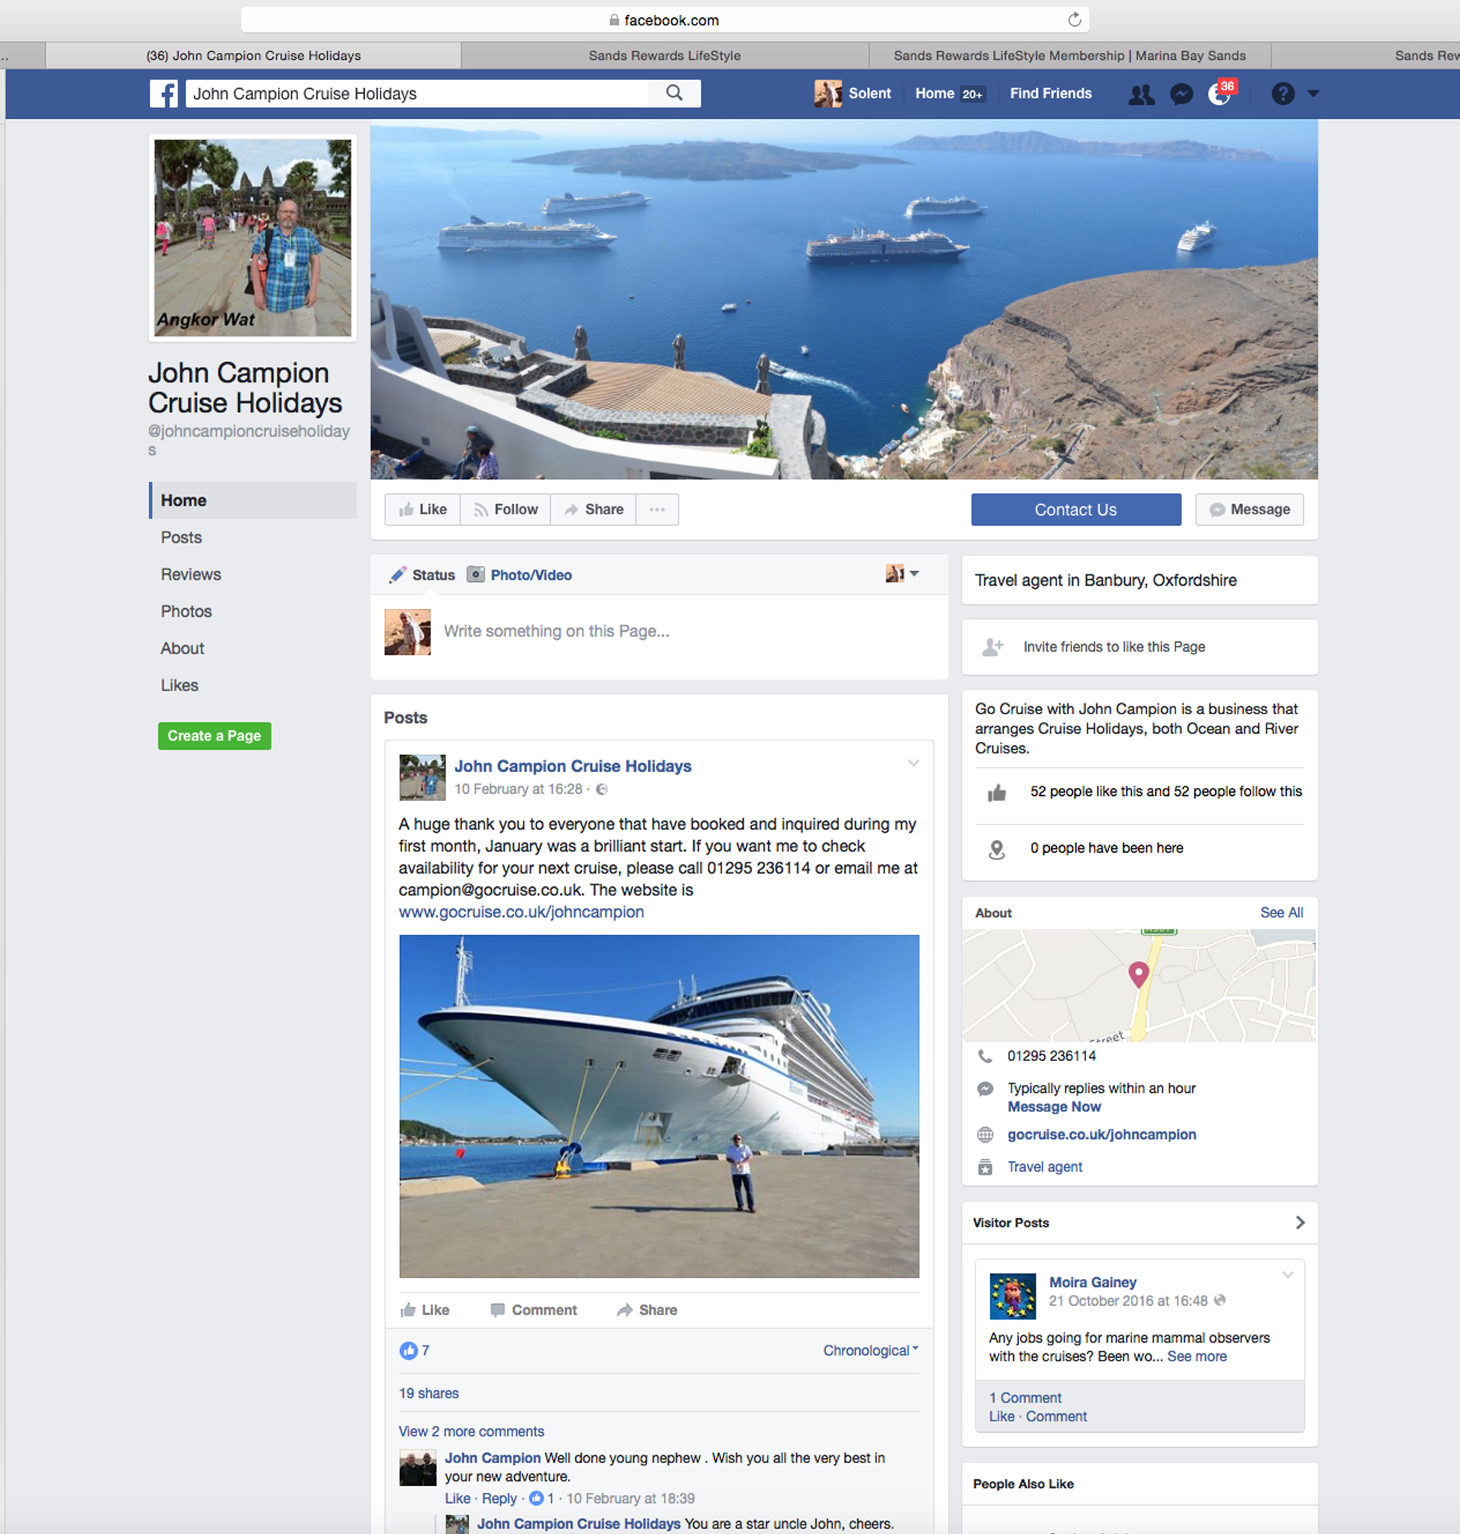Toggle Follow for this page
The height and width of the screenshot is (1534, 1460).
coord(506,510)
